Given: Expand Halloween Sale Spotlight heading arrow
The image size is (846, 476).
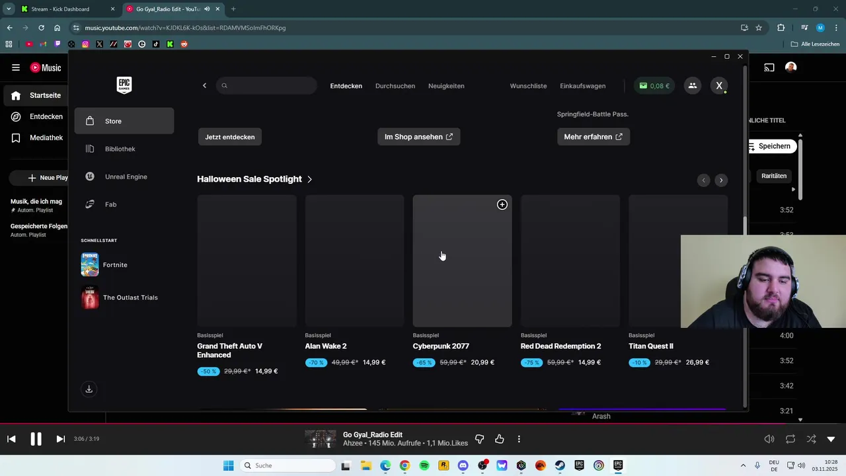Looking at the screenshot, I should click(x=309, y=179).
